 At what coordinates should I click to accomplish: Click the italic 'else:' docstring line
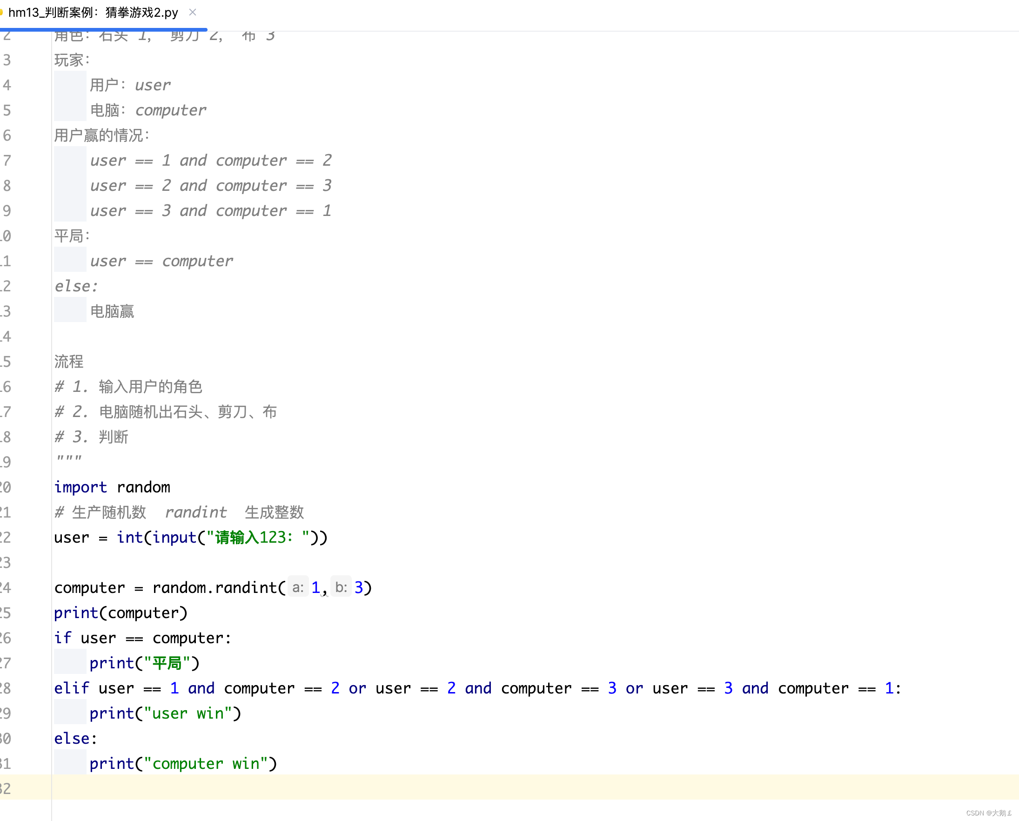[76, 286]
